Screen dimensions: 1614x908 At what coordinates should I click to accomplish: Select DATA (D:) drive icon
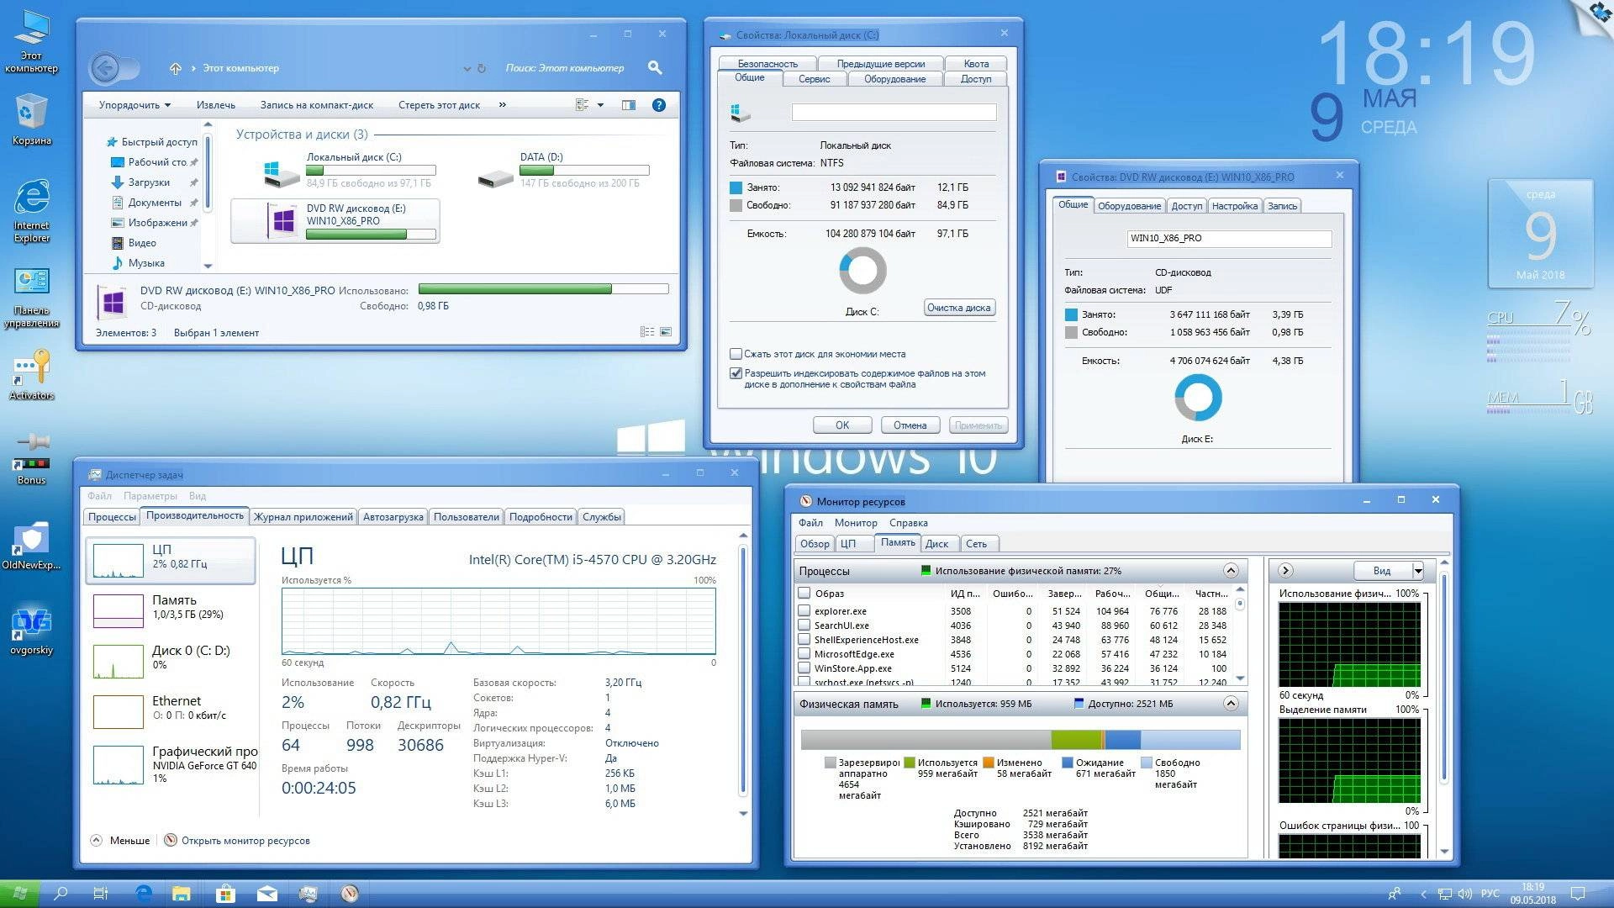(495, 177)
